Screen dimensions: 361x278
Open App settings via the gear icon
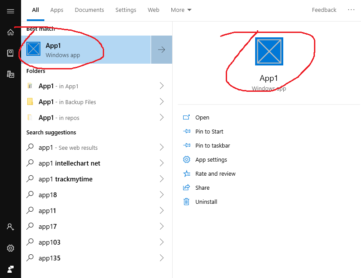(x=188, y=159)
